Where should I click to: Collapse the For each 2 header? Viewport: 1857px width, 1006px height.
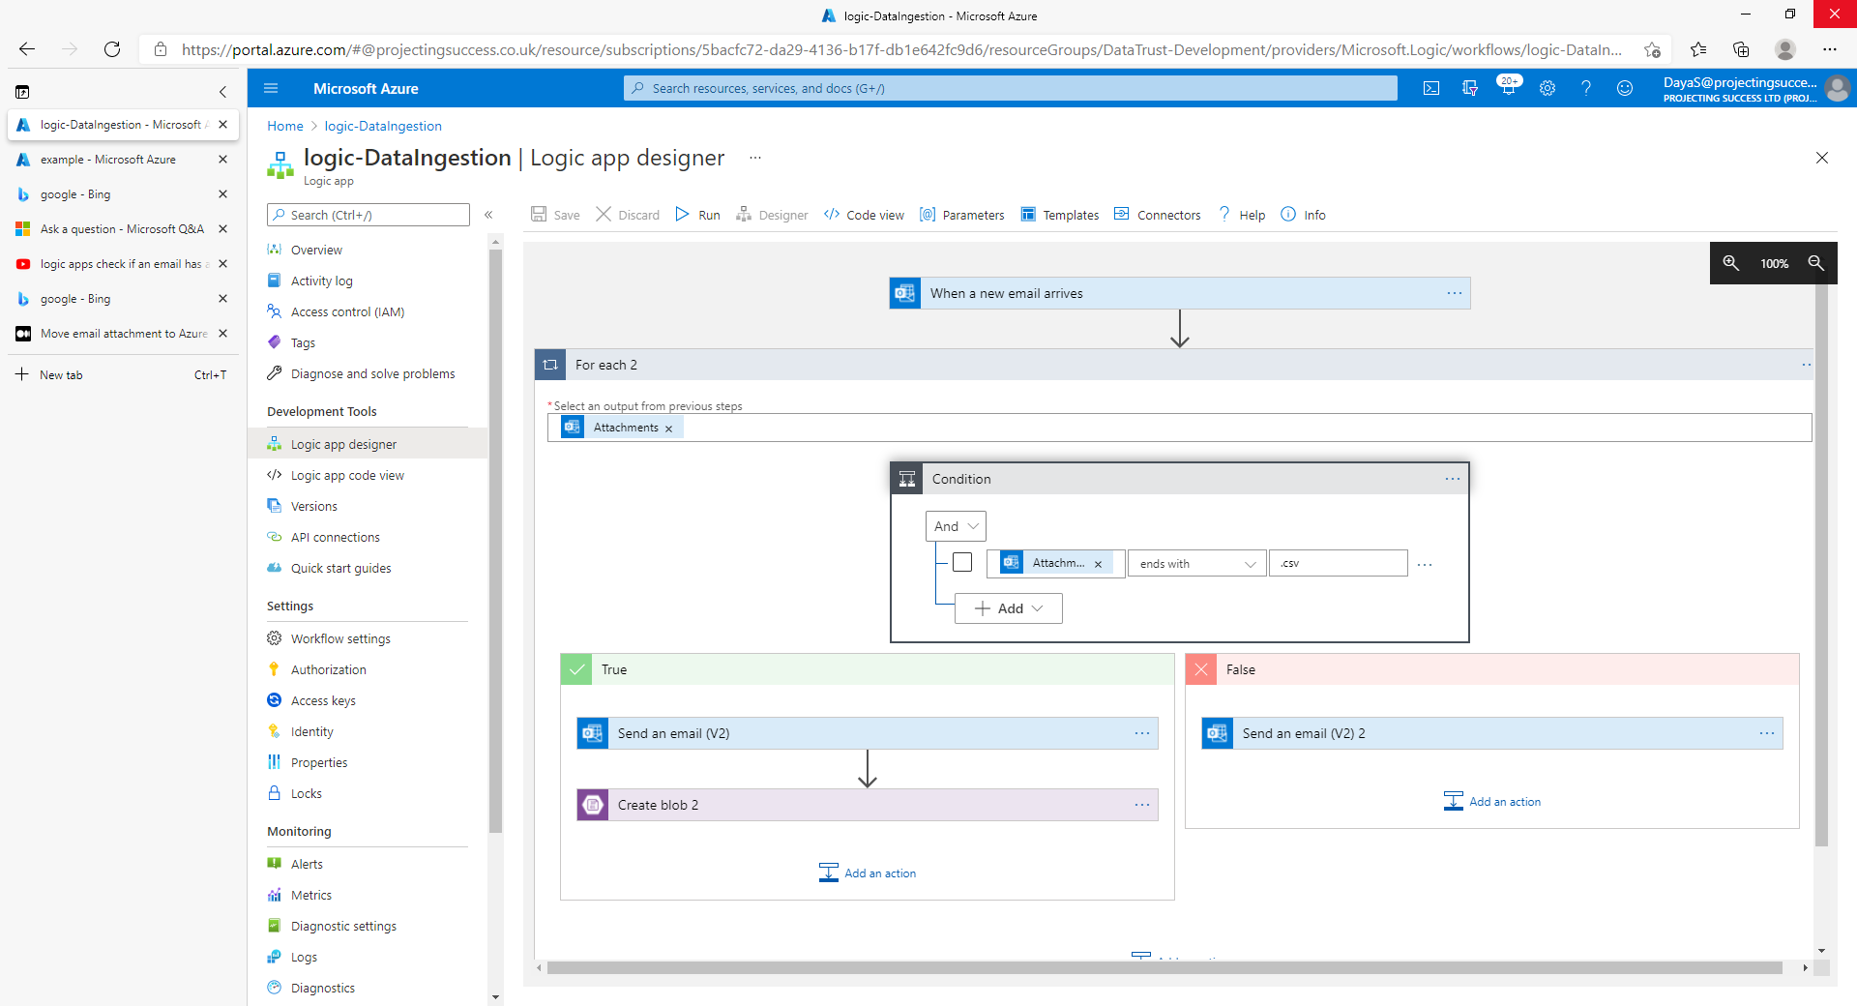1174,365
